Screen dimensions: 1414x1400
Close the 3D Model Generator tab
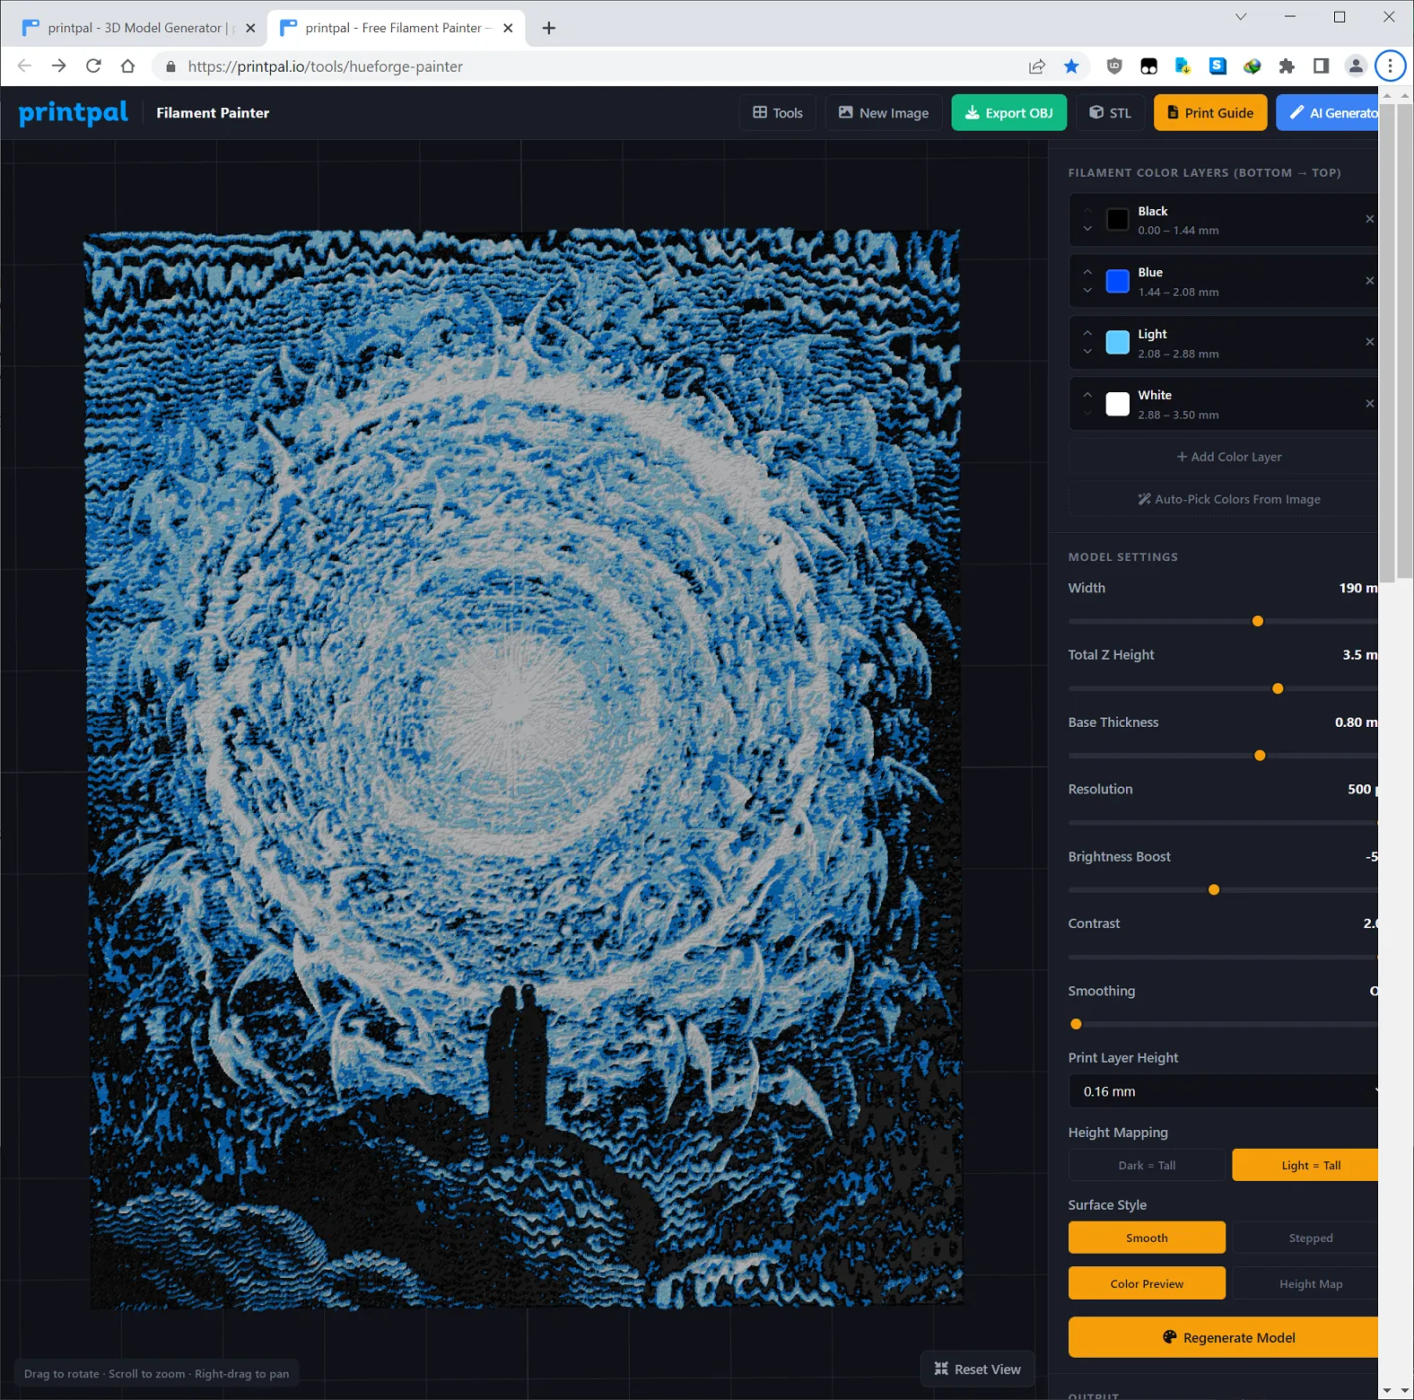[250, 28]
